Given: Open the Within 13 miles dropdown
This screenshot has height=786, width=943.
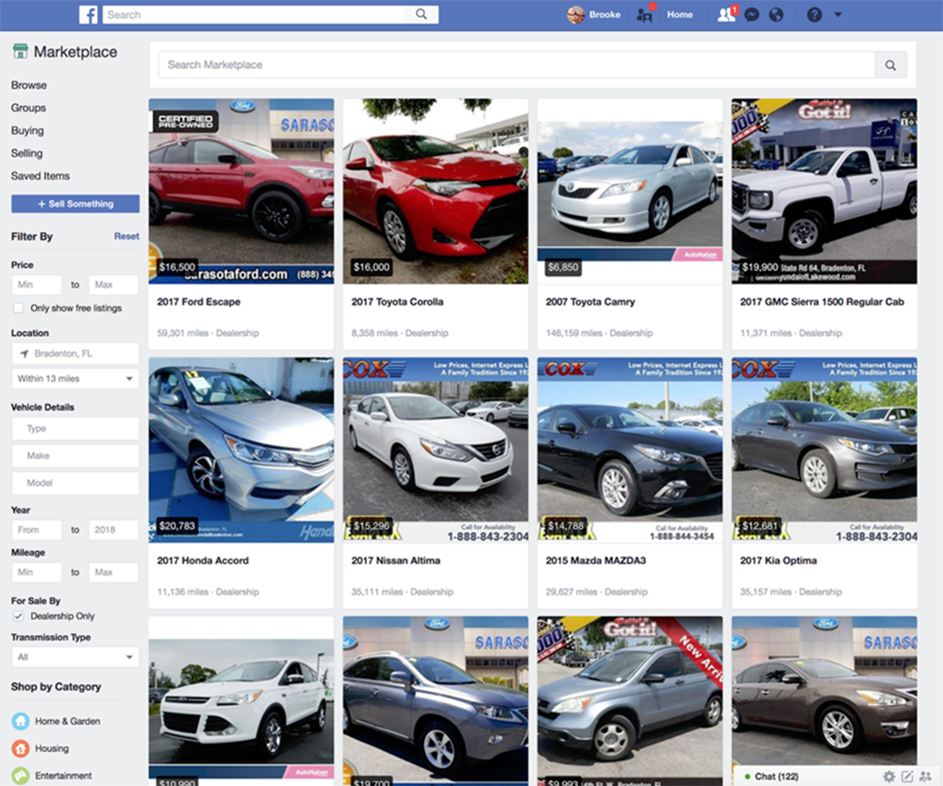Looking at the screenshot, I should (75, 378).
